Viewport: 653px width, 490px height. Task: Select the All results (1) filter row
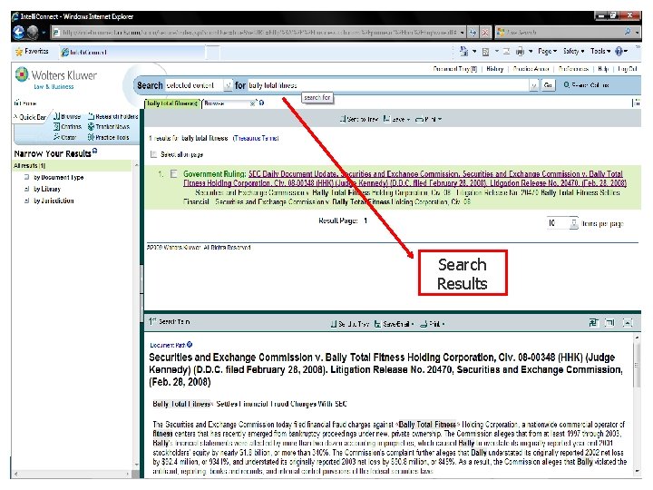point(72,165)
